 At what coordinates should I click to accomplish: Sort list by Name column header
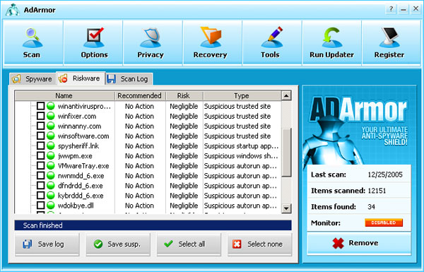point(65,95)
